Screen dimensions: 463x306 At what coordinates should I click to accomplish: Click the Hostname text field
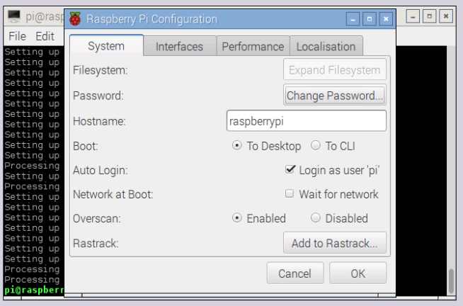[x=307, y=121]
